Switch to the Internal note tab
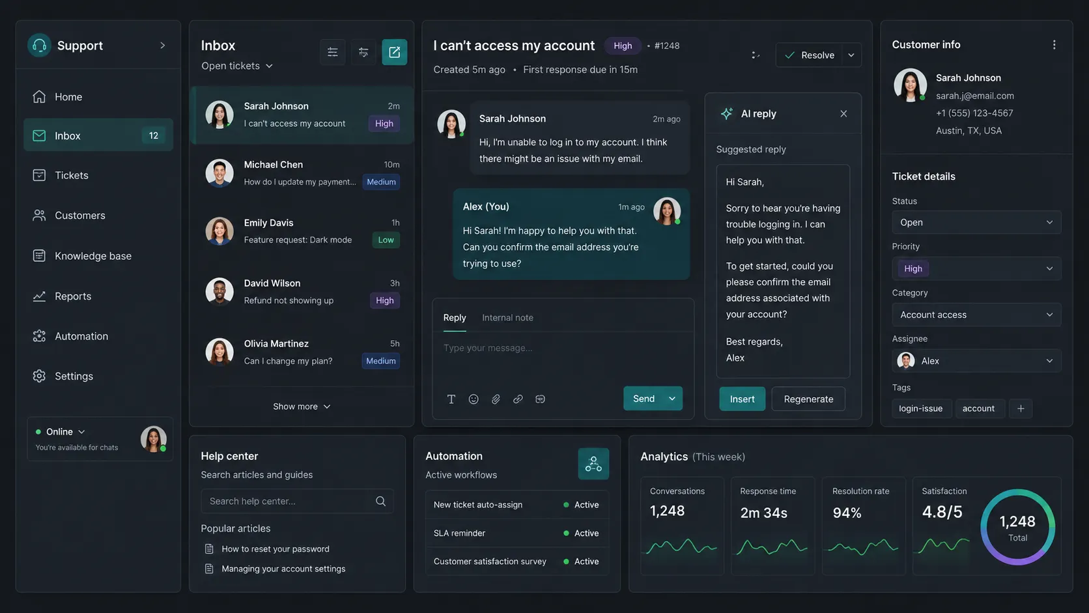The width and height of the screenshot is (1089, 613). tap(507, 318)
